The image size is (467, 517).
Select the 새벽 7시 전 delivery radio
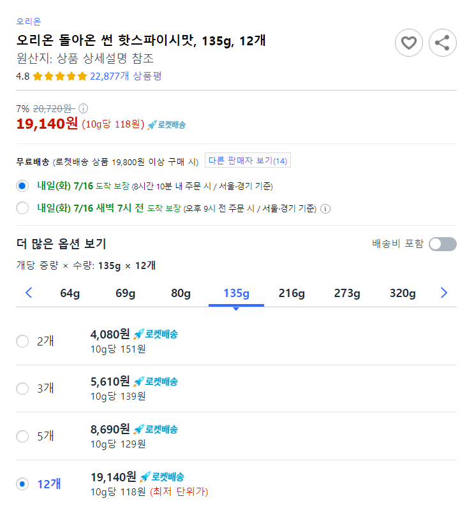[x=22, y=208]
